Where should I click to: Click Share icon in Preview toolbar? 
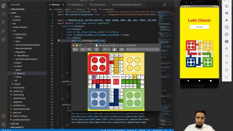click(96, 49)
